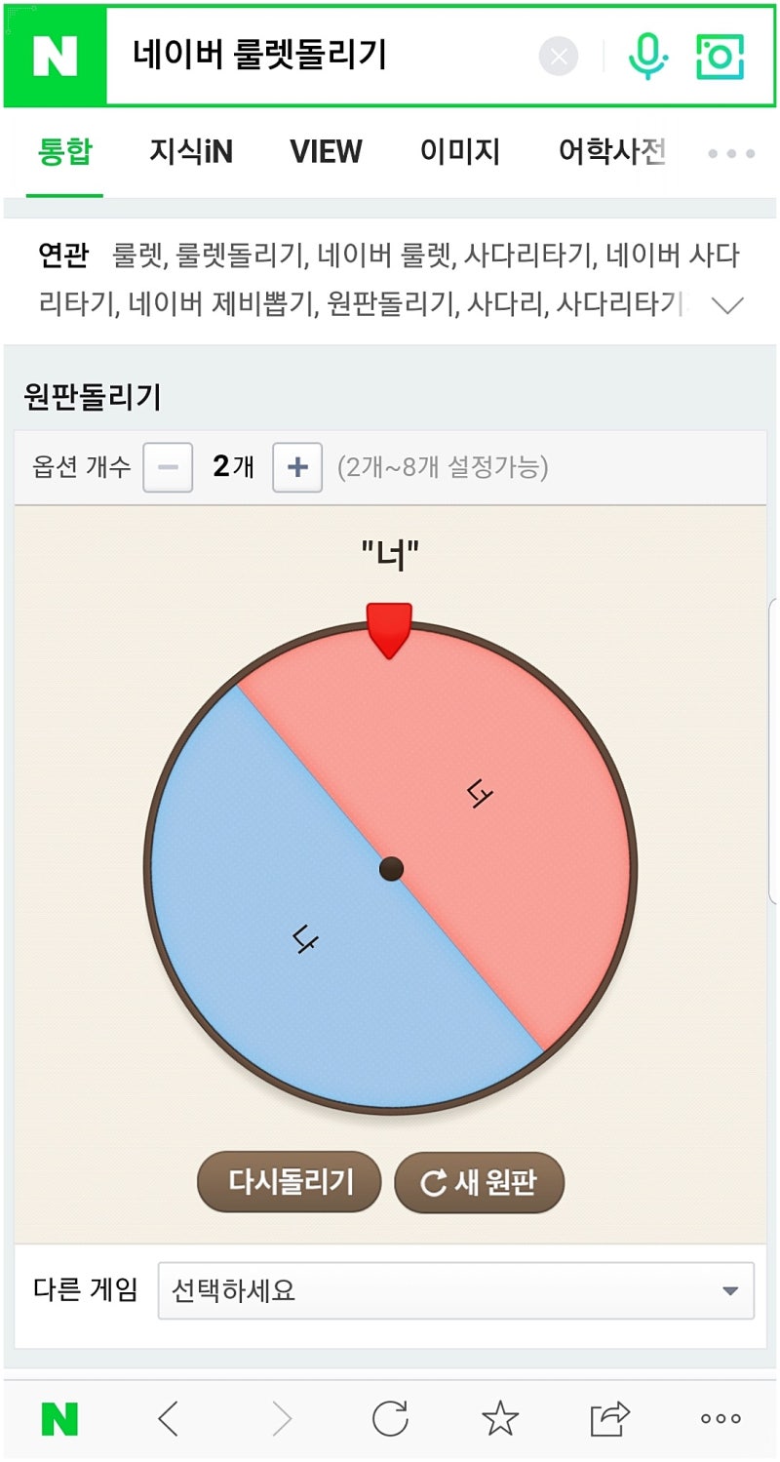Click the 새 원판 button
The height and width of the screenshot is (1462, 780).
[479, 1183]
